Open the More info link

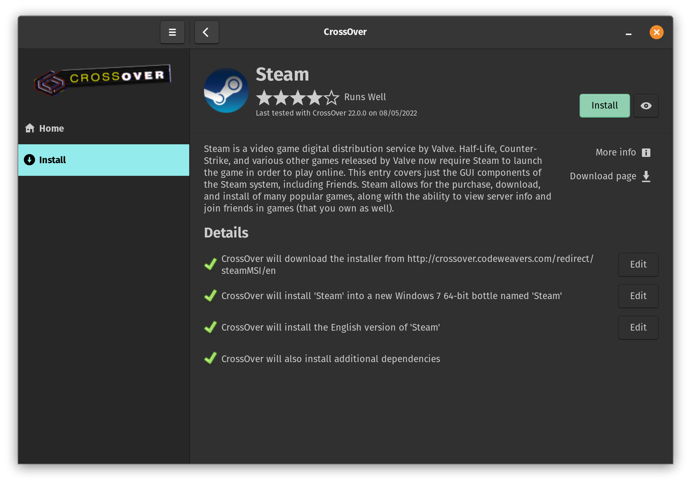pos(623,152)
